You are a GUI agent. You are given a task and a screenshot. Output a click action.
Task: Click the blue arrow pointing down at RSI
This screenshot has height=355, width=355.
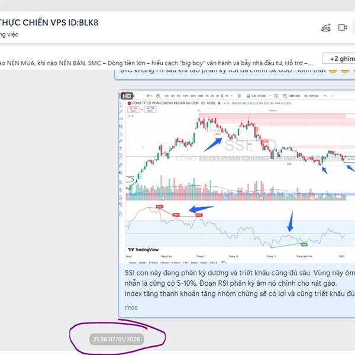[290, 222]
